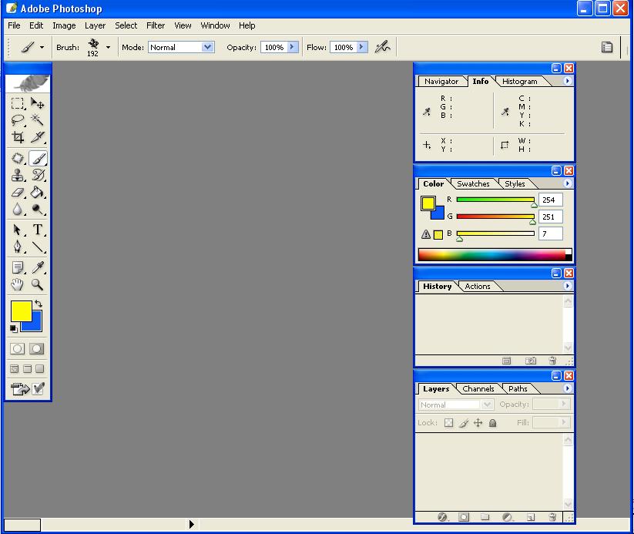Select the Paint Bucket tool
634x534 pixels.
tap(37, 192)
